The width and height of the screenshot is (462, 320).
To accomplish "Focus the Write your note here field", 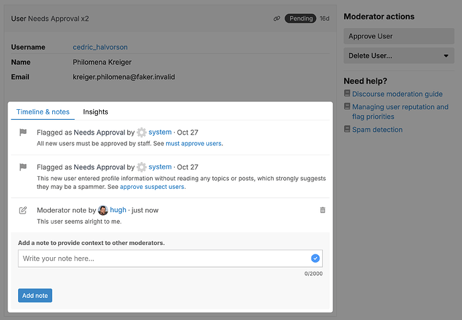I will 170,258.
